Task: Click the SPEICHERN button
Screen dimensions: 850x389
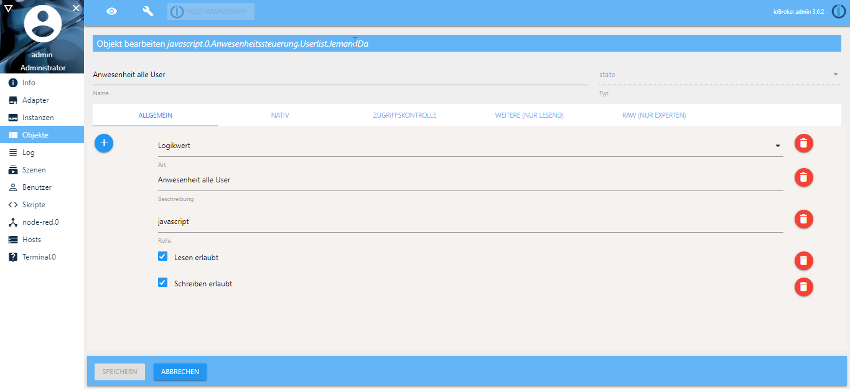Action: pyautogui.click(x=119, y=372)
